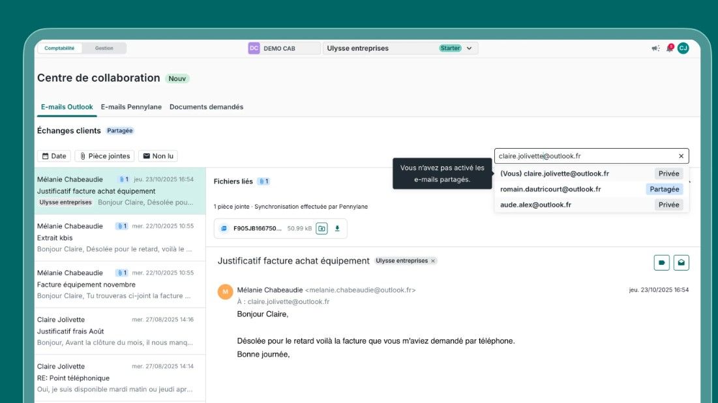Image resolution: width=718 pixels, height=403 pixels.
Task: Open the CJ user avatar menu
Action: pyautogui.click(x=683, y=48)
